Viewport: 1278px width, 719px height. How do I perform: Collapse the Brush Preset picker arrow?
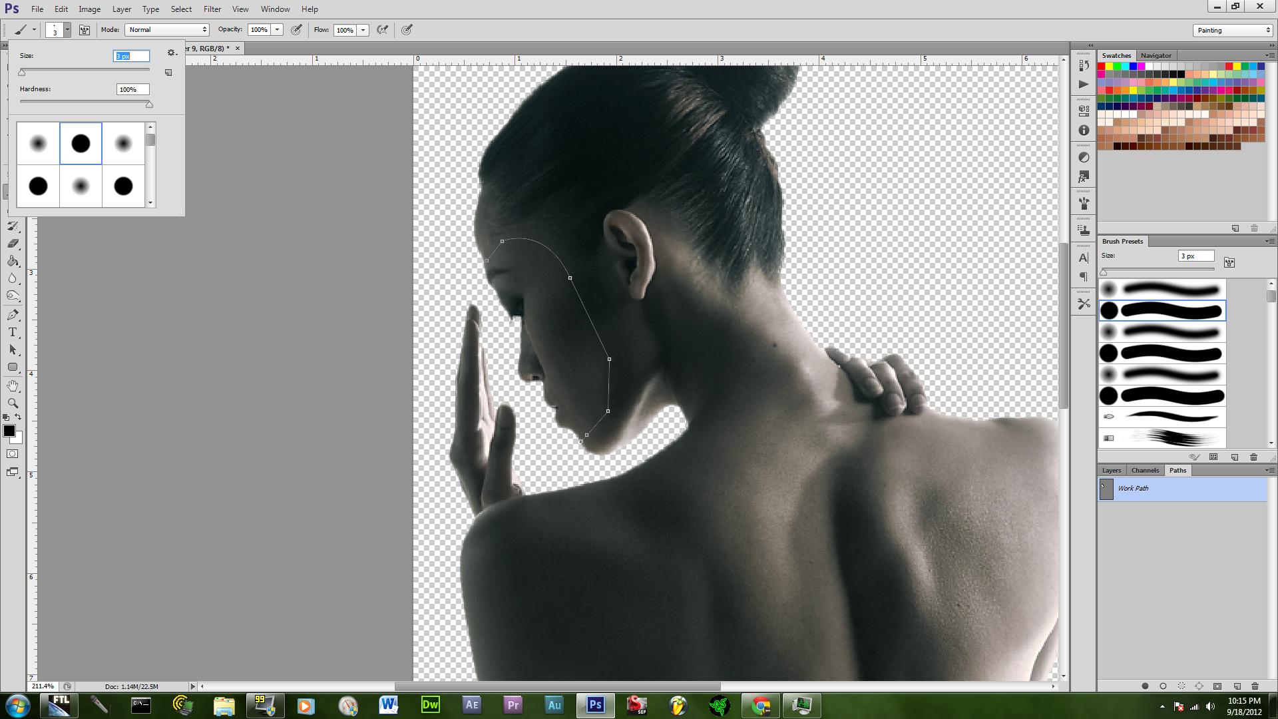pyautogui.click(x=67, y=30)
